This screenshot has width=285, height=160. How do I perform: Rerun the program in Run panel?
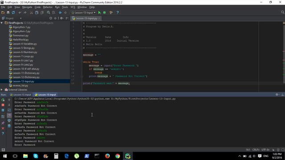pyautogui.click(x=3, y=100)
